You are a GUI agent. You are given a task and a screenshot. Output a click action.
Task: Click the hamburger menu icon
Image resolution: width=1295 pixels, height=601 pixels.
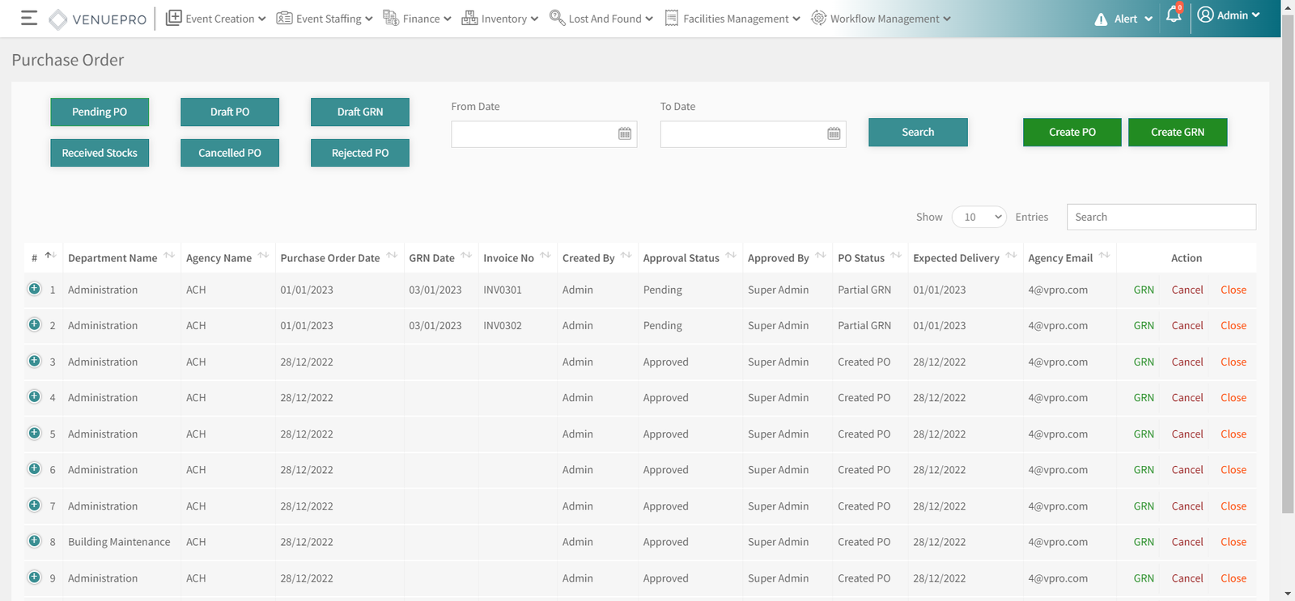(x=29, y=18)
